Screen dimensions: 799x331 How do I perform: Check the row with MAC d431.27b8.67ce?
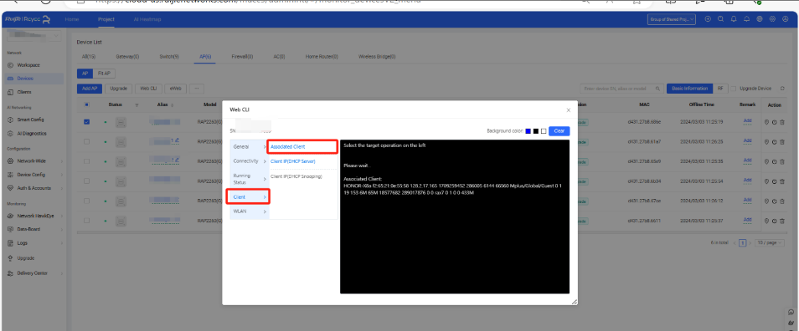(x=86, y=201)
